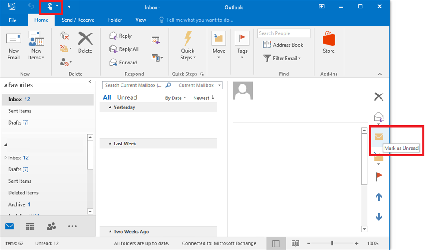Open Quick Steps gallery

(188, 46)
